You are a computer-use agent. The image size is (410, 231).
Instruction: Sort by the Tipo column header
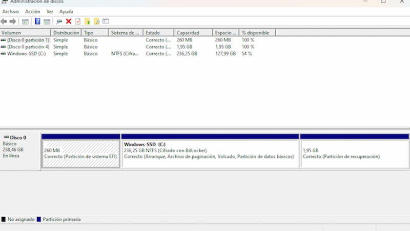click(95, 33)
